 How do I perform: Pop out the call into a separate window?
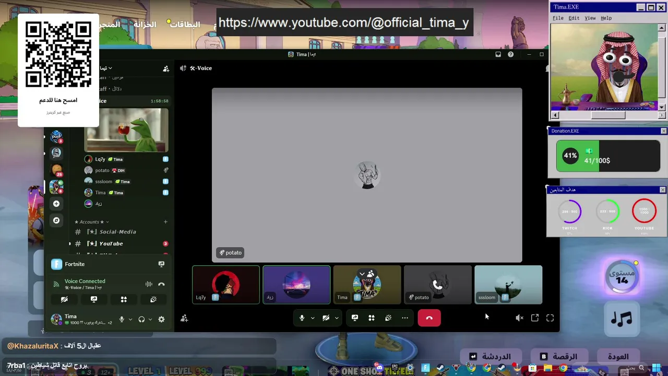(x=535, y=318)
